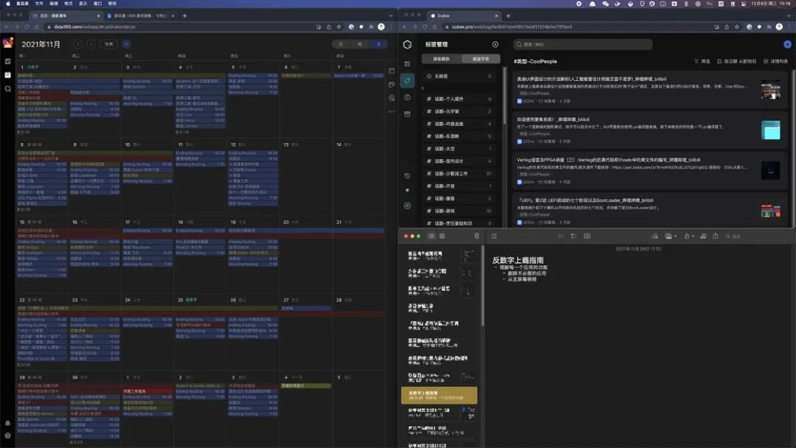The height and width of the screenshot is (448, 796).
Task: Open the search icon in Dida365 sidebar
Action: point(7,88)
